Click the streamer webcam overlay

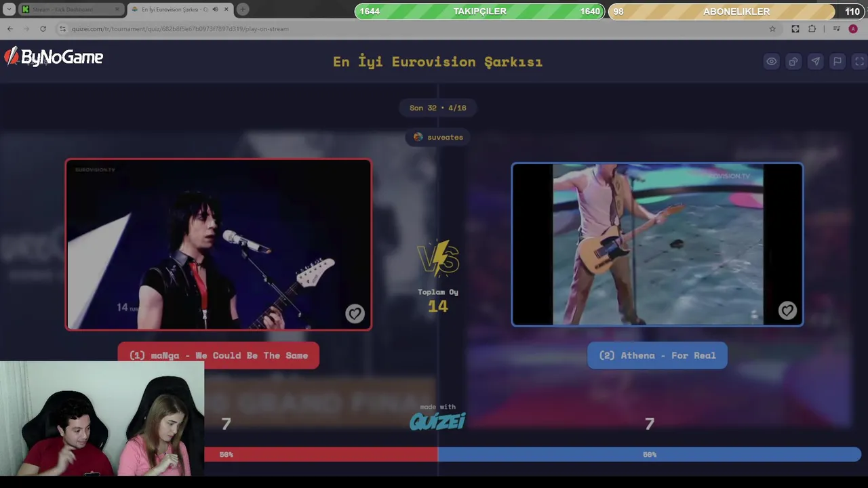pyautogui.click(x=102, y=418)
